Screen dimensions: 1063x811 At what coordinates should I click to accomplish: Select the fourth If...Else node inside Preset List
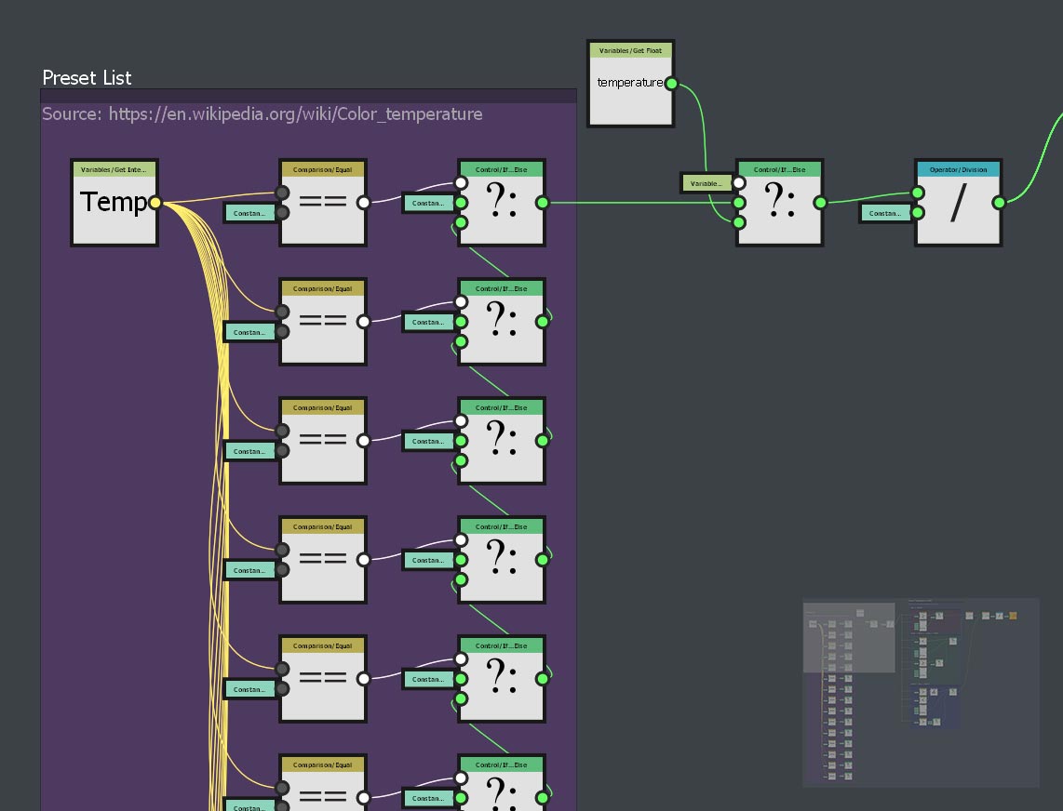point(502,560)
